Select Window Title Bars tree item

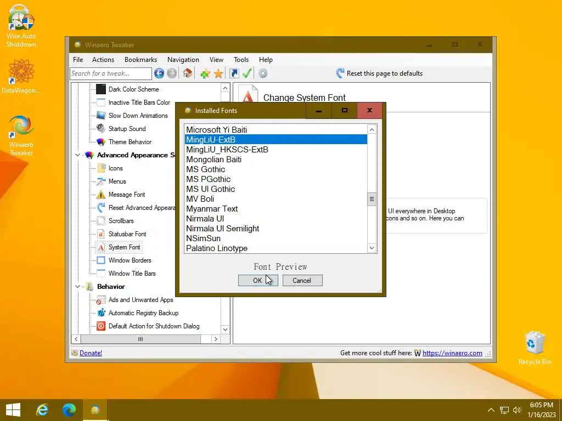coord(132,274)
